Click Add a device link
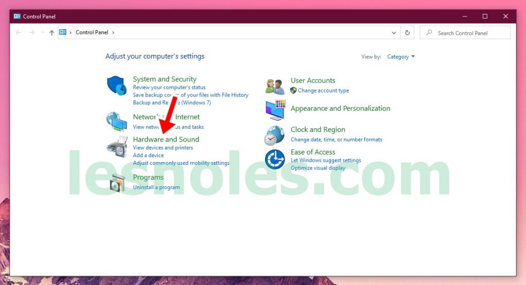Image resolution: width=526 pixels, height=285 pixels. click(x=148, y=155)
